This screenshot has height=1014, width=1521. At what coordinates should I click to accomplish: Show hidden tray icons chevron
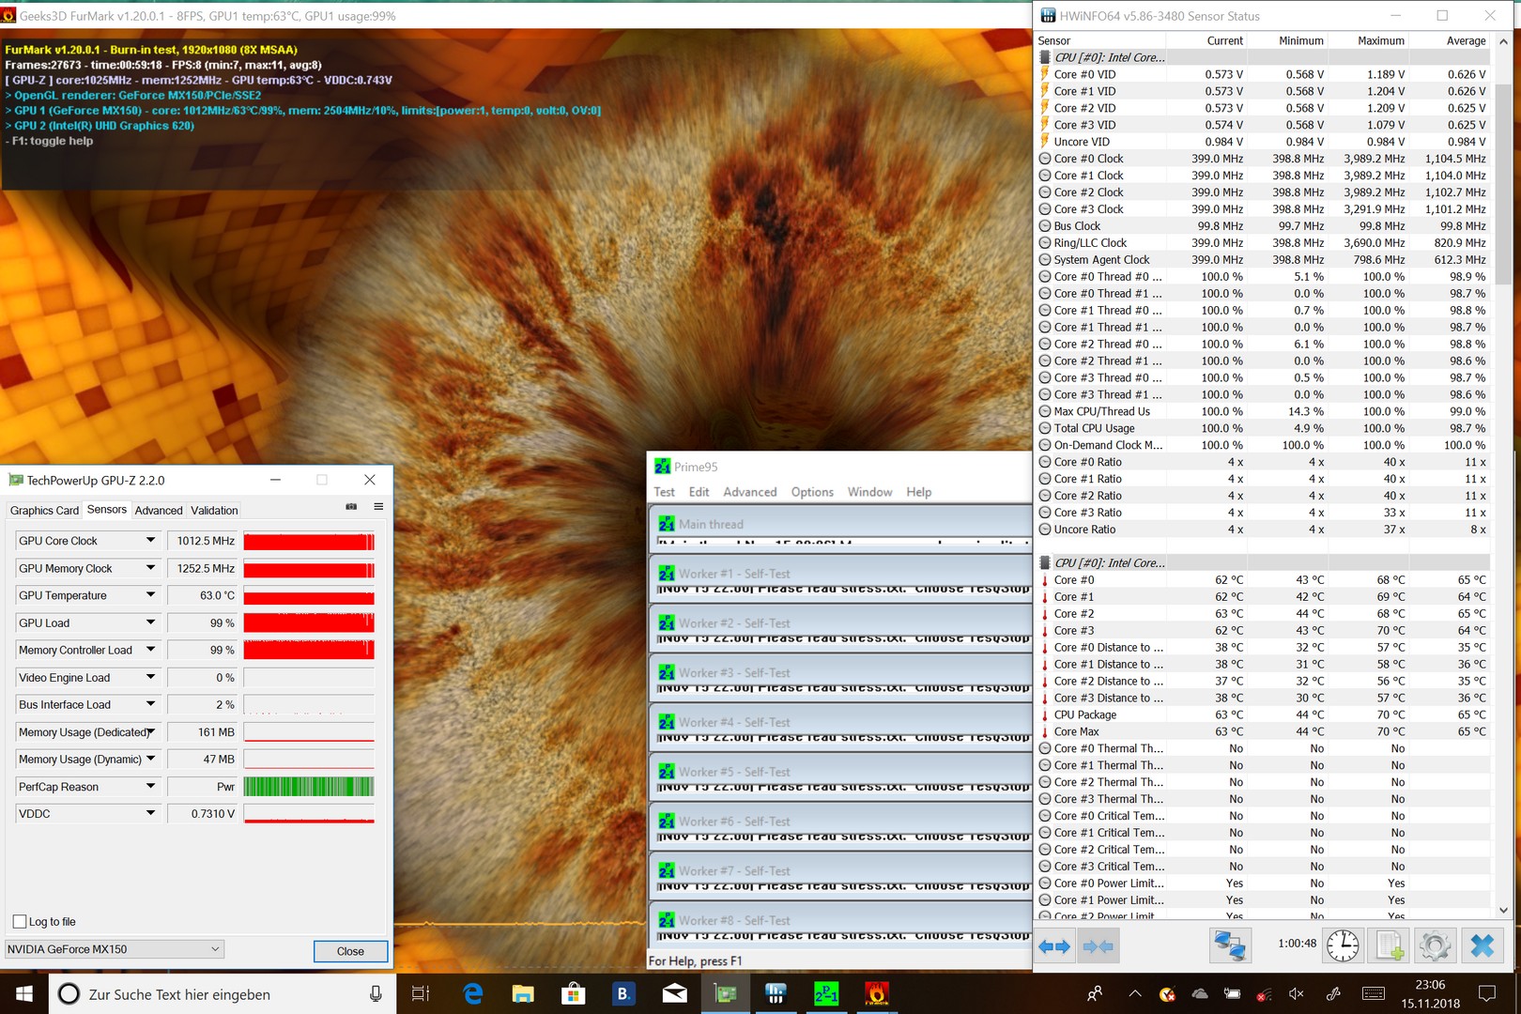[1135, 993]
